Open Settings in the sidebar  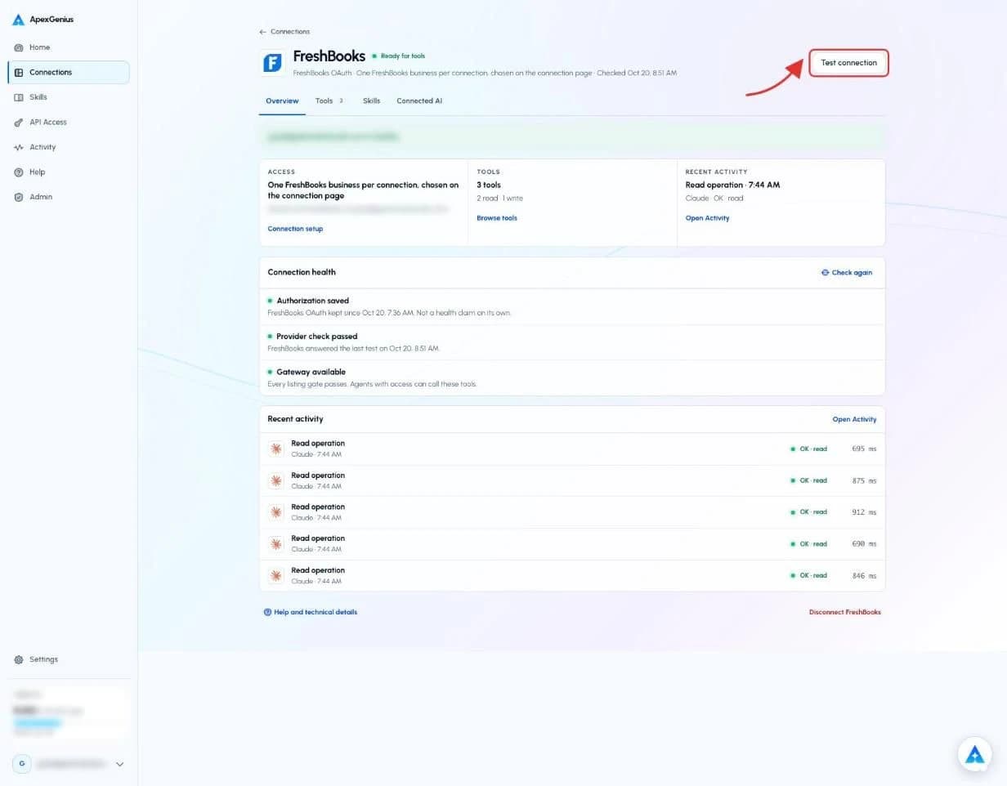click(68, 659)
